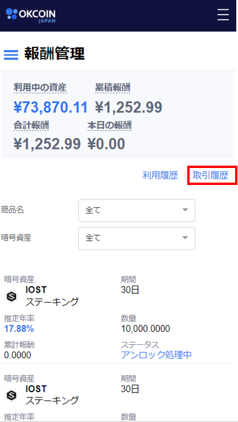Click the 累積報酬 label
This screenshot has width=238, height=422.
coord(113,87)
